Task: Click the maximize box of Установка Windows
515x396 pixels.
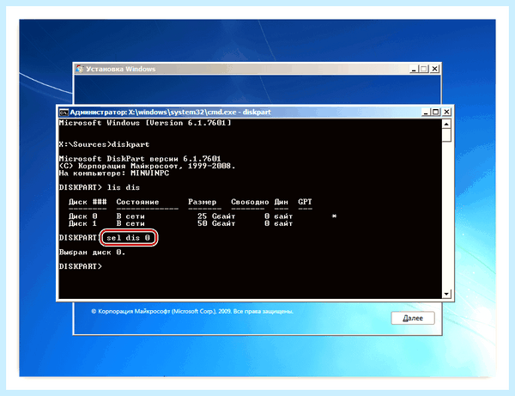Action: pyautogui.click(x=424, y=69)
